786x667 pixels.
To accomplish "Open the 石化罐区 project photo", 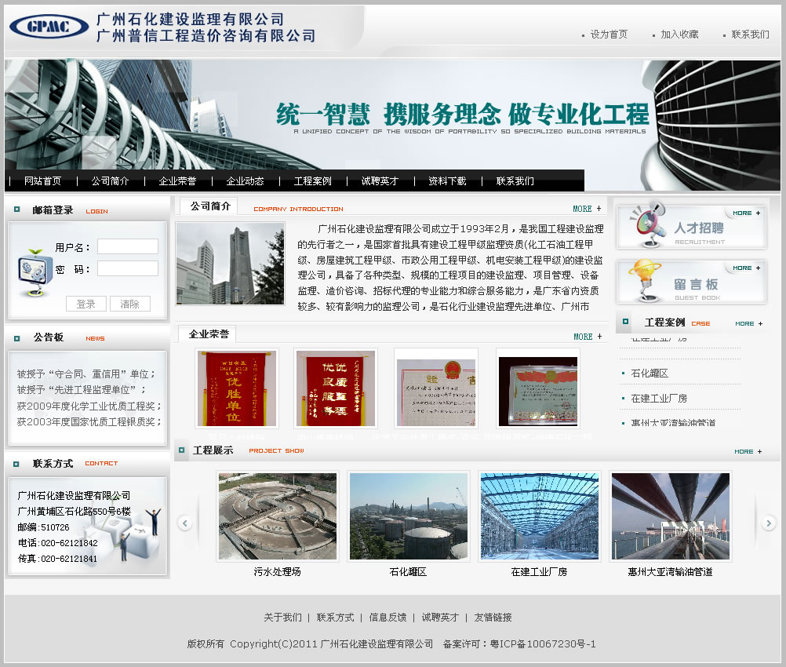I will pyautogui.click(x=409, y=516).
